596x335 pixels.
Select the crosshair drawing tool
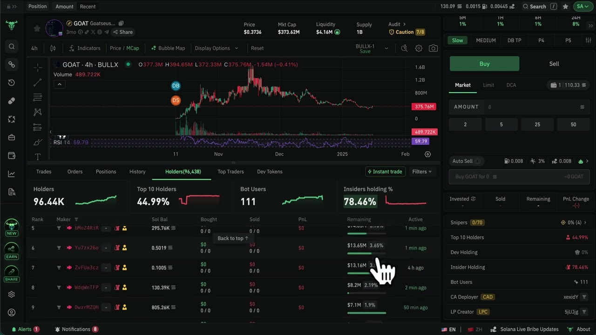pos(38,68)
